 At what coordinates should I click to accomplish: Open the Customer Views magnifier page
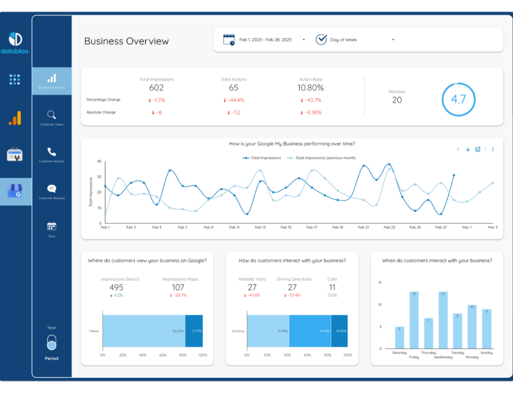[x=52, y=118]
